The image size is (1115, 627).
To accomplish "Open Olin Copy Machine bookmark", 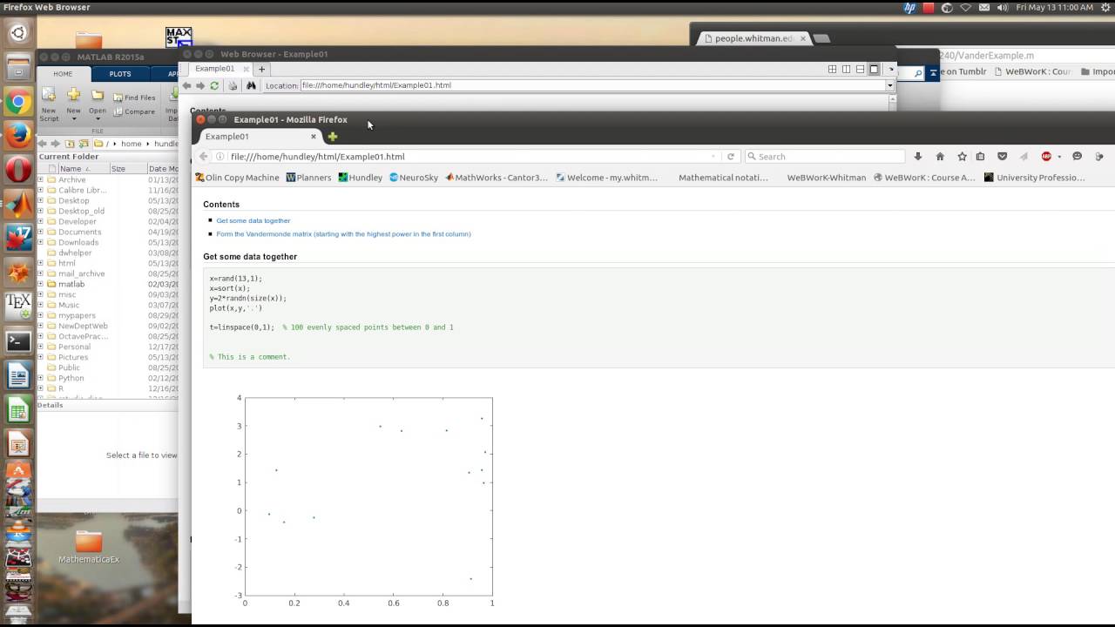I will [238, 178].
